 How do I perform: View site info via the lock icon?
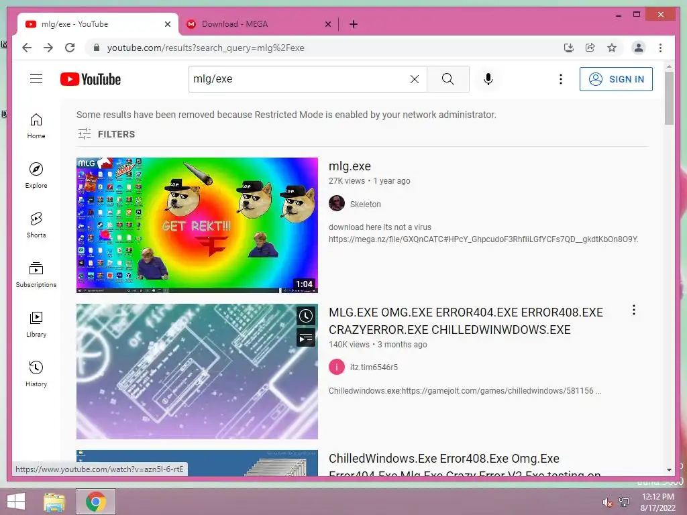97,48
